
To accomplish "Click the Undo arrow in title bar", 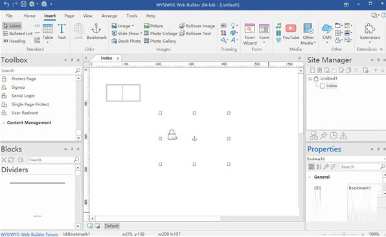I will (x=6, y=4).
